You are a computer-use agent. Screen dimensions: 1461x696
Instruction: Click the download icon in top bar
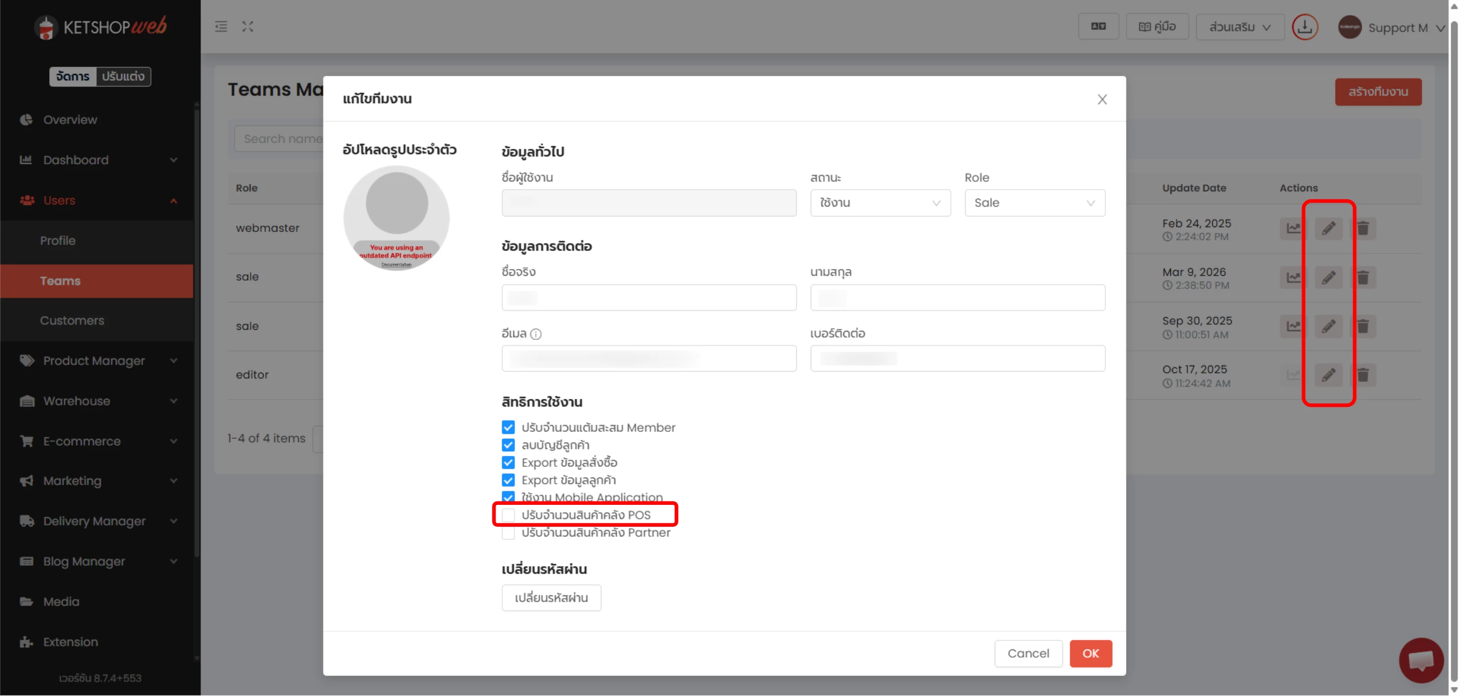pos(1304,27)
